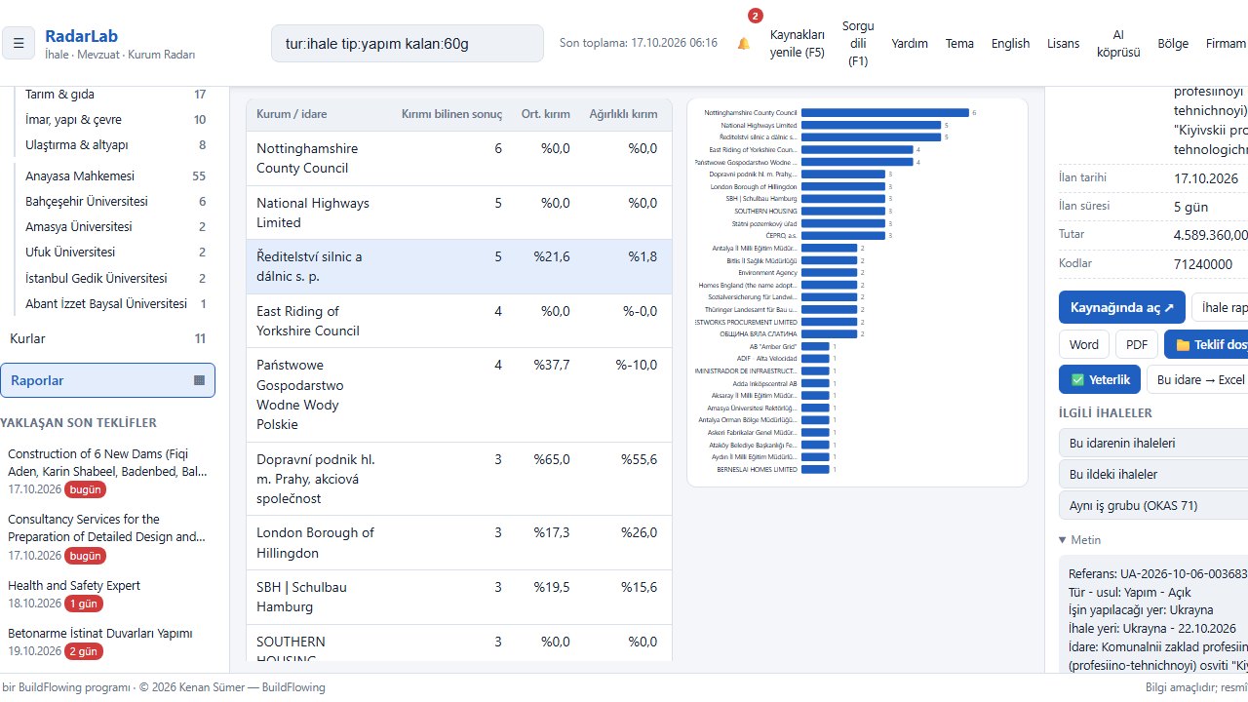Open the Raporlar section

tap(107, 380)
